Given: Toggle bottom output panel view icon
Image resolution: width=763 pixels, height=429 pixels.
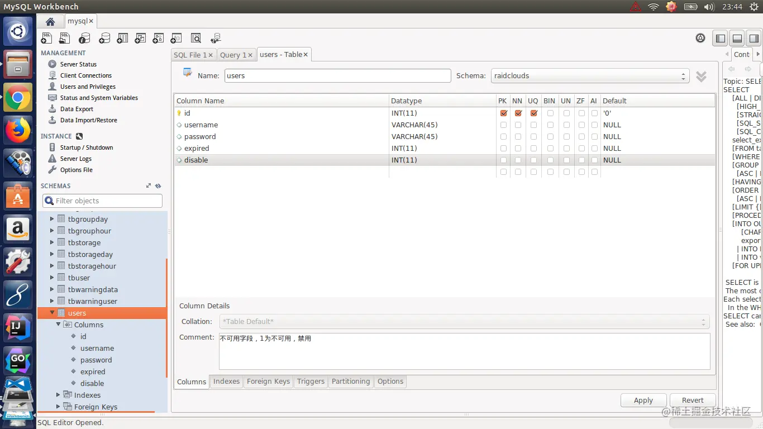Looking at the screenshot, I should [x=737, y=38].
